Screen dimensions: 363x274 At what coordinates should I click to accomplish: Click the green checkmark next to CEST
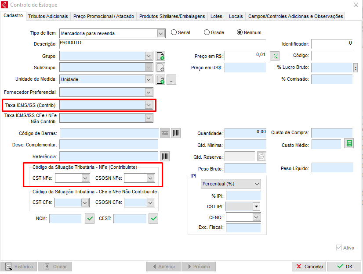tap(153, 218)
